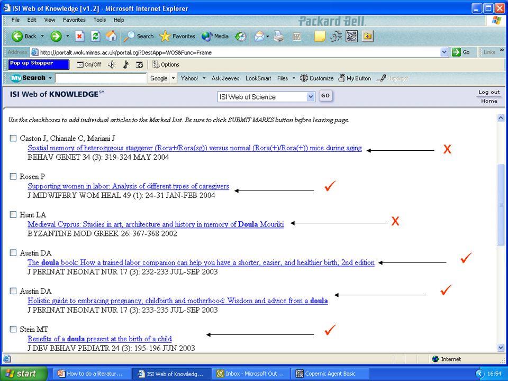
Task: Open the Back button history dropdown arrow
Action: [42, 37]
